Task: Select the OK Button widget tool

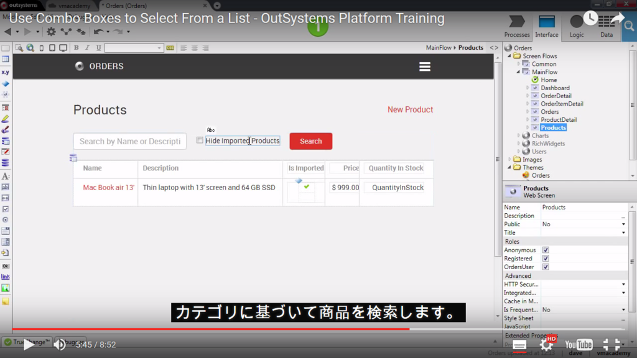Action: pos(5,266)
